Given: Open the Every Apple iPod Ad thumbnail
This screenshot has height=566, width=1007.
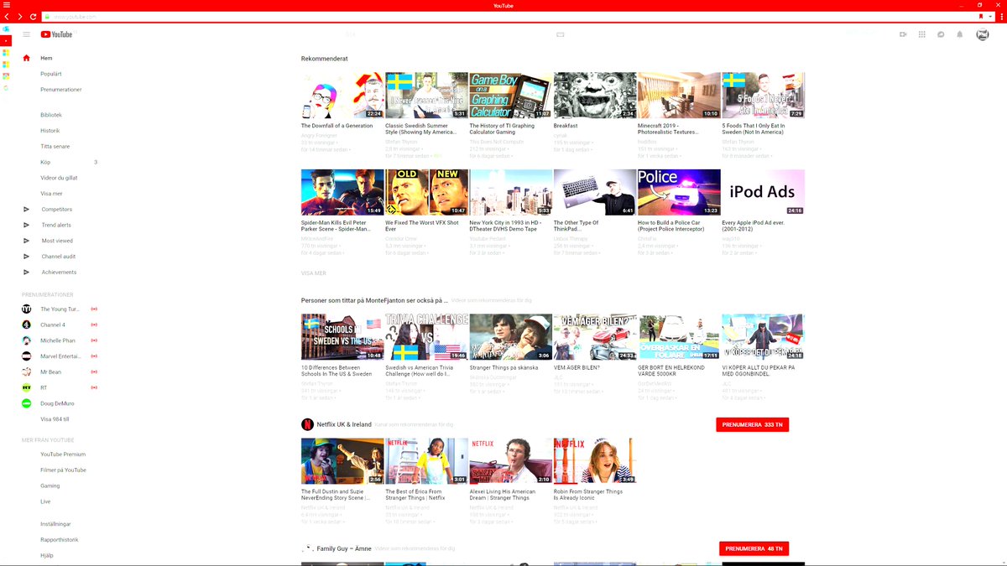Looking at the screenshot, I should coord(763,192).
